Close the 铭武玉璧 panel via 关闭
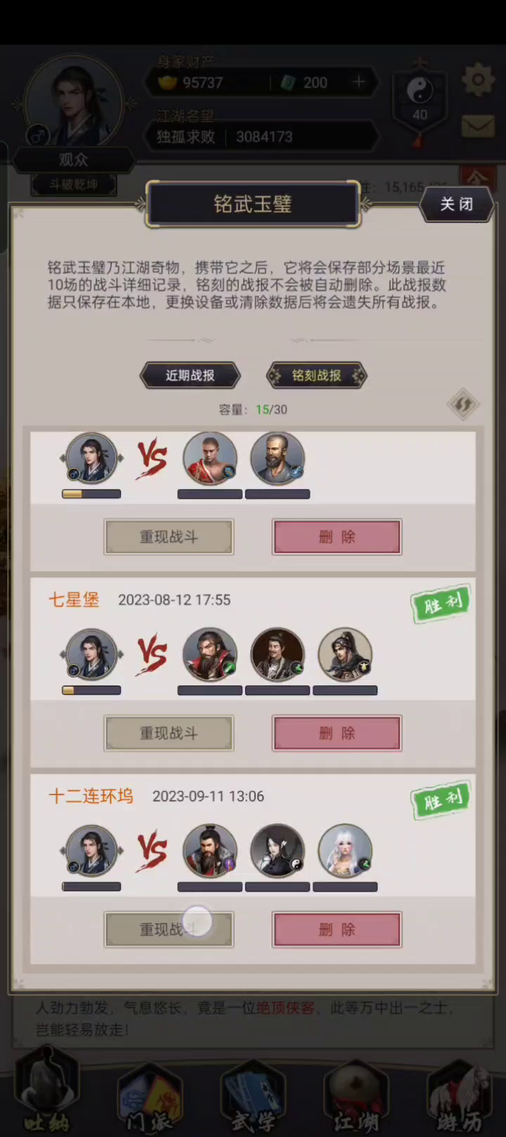This screenshot has height=1137, width=506. point(457,204)
